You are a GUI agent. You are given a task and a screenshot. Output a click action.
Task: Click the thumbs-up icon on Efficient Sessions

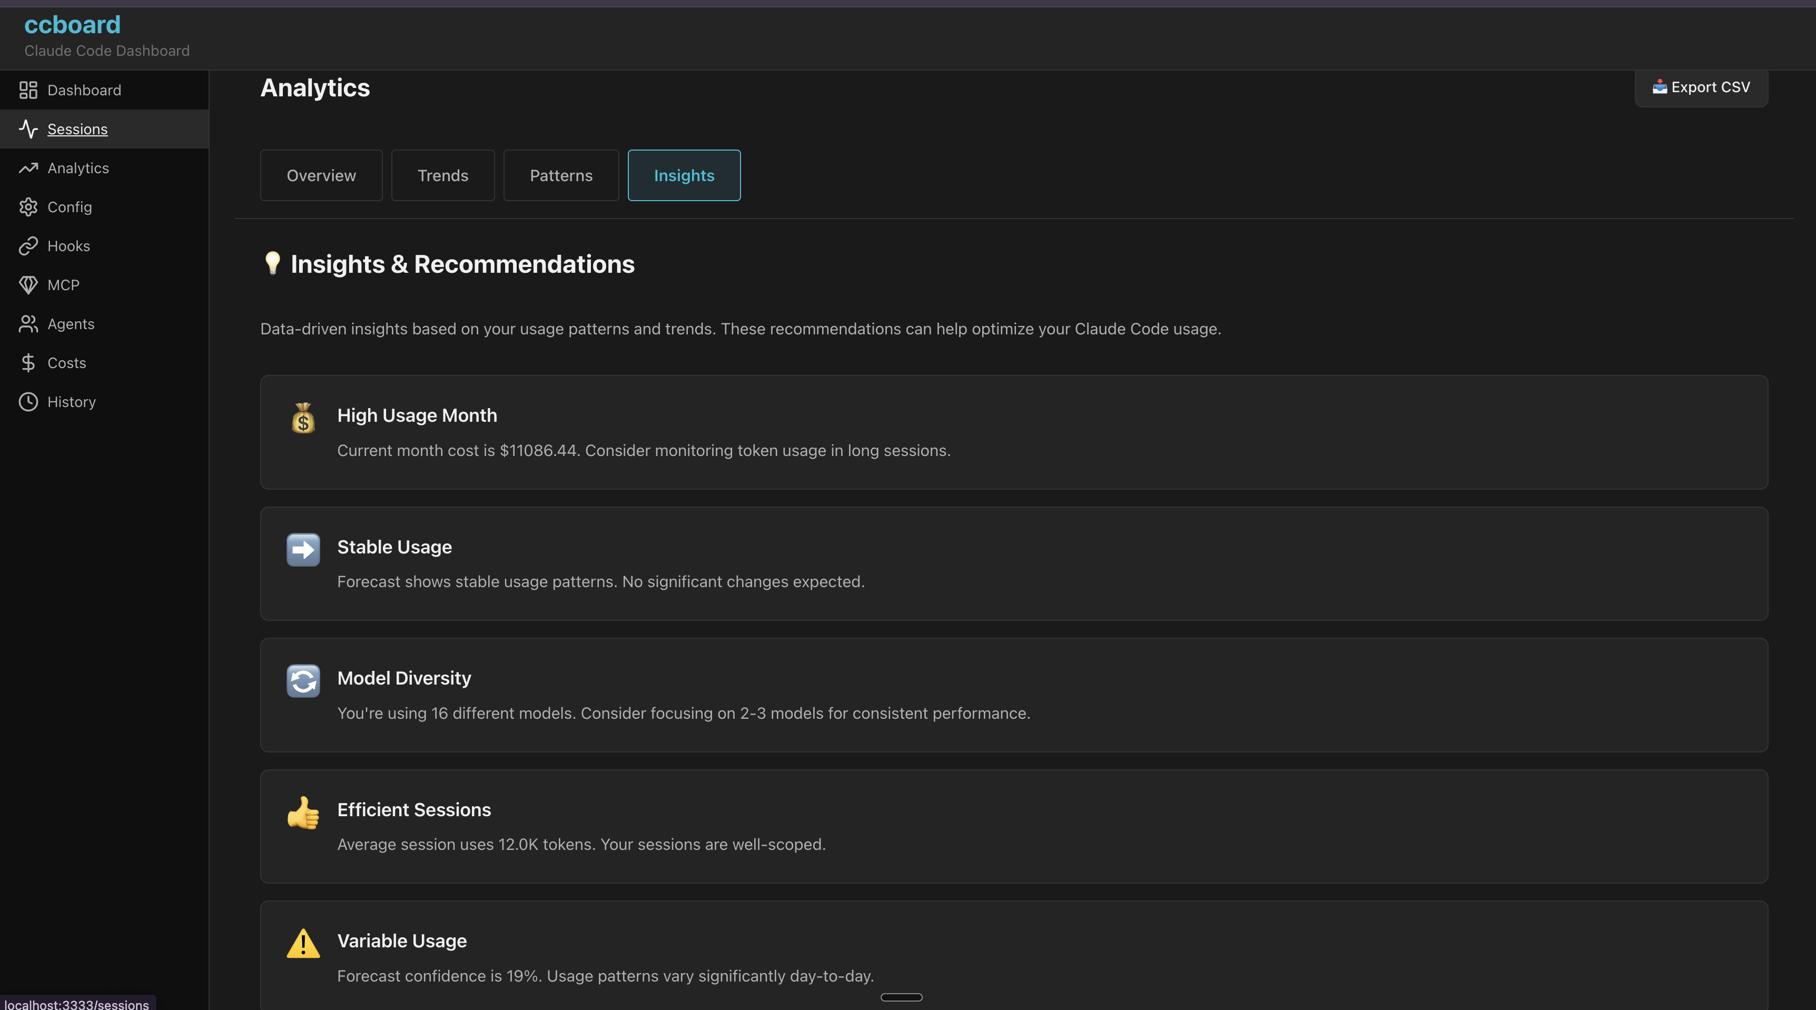[302, 812]
